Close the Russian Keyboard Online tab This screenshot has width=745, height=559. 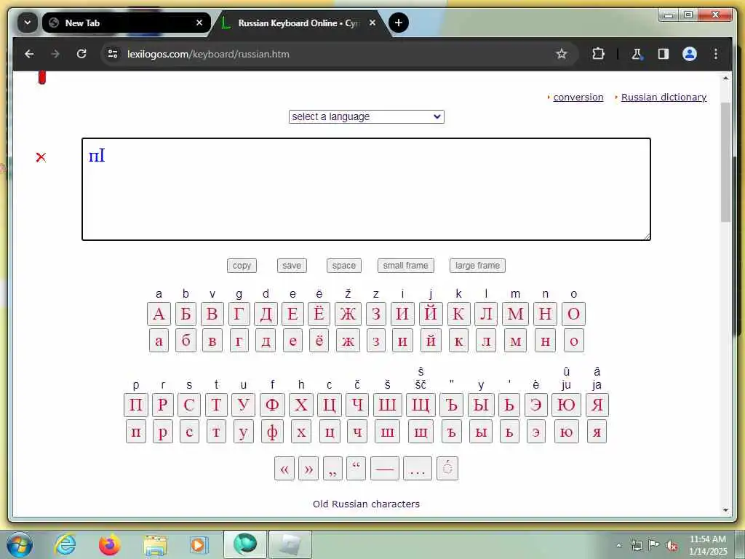[372, 23]
